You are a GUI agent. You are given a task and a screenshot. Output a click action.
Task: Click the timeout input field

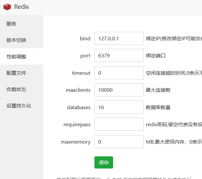119,73
